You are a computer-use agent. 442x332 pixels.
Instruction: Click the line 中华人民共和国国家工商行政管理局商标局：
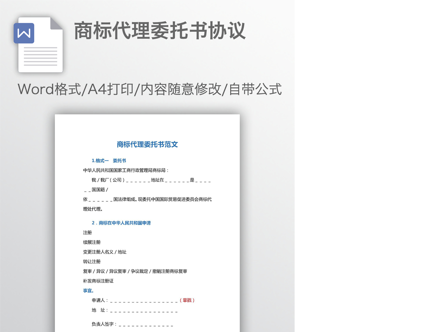126,170
